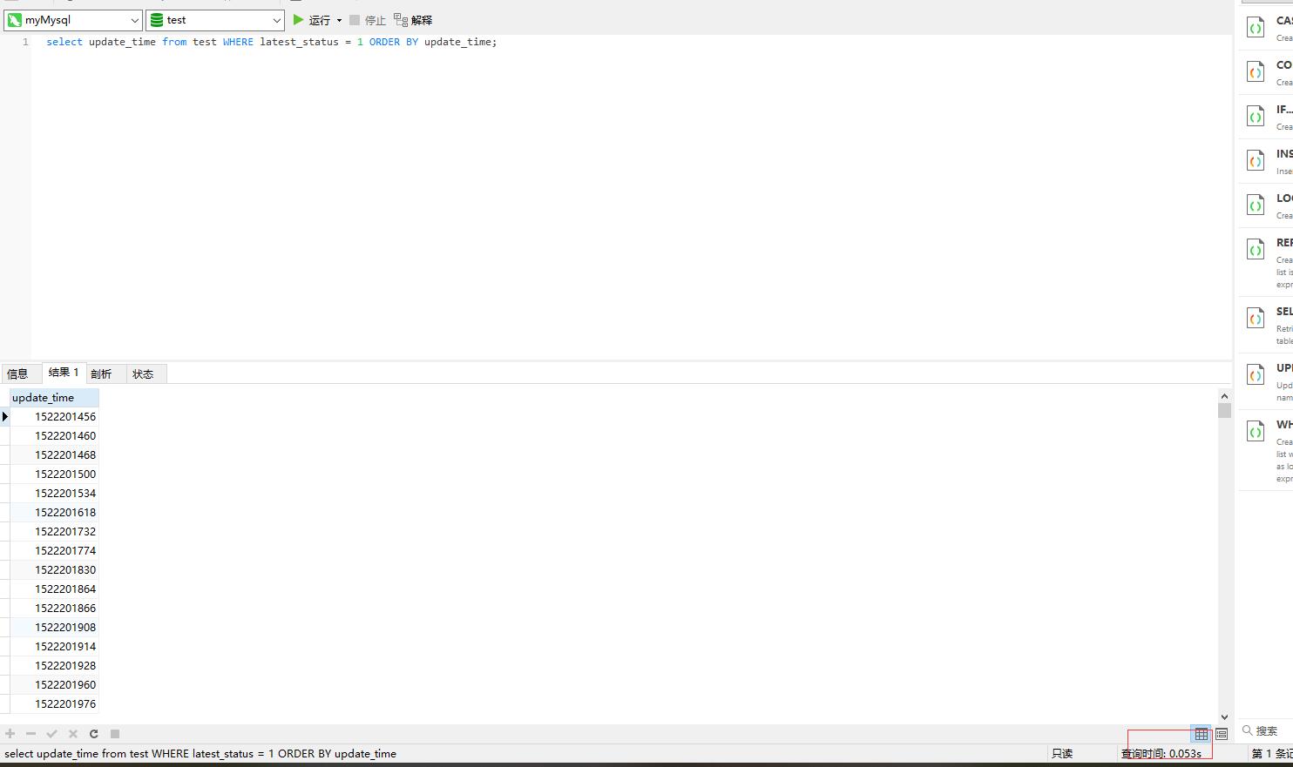Select the cell 1522201866
The height and width of the screenshot is (767, 1293).
click(x=54, y=609)
